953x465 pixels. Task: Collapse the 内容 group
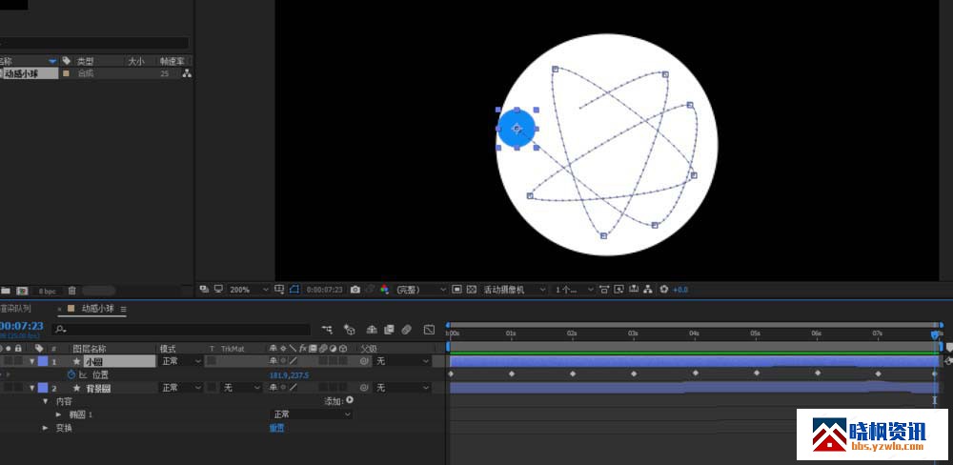(45, 402)
